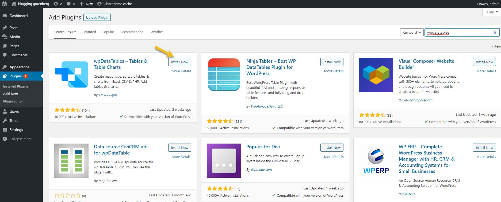The height and width of the screenshot is (202, 501).
Task: View More Details for Data source CiviCRM
Action: pyautogui.click(x=181, y=157)
